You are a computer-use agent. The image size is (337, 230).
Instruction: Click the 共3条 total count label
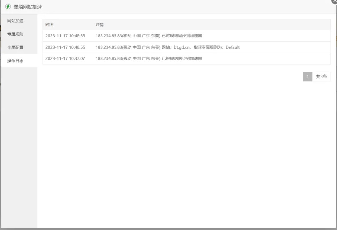321,76
